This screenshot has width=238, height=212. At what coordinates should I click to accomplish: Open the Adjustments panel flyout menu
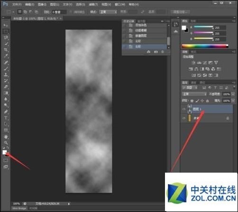point(234,52)
